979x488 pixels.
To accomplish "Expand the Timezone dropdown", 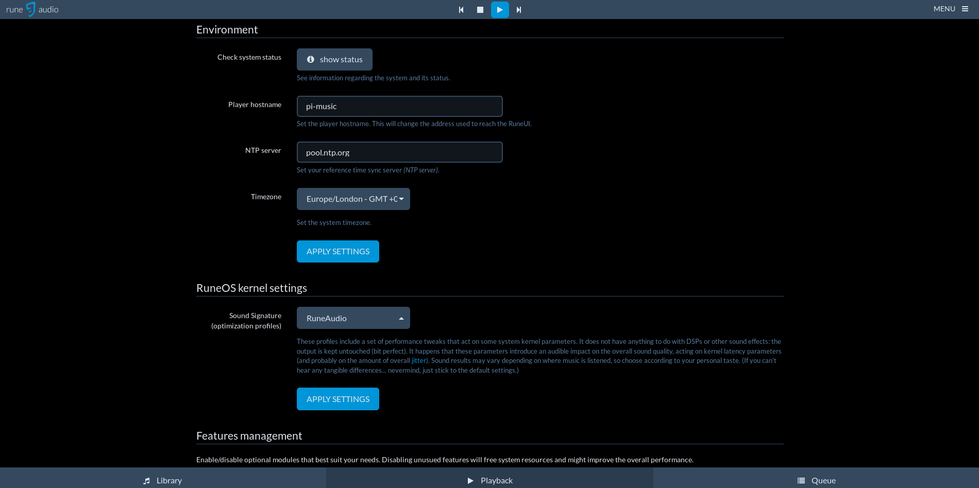I will pyautogui.click(x=353, y=199).
